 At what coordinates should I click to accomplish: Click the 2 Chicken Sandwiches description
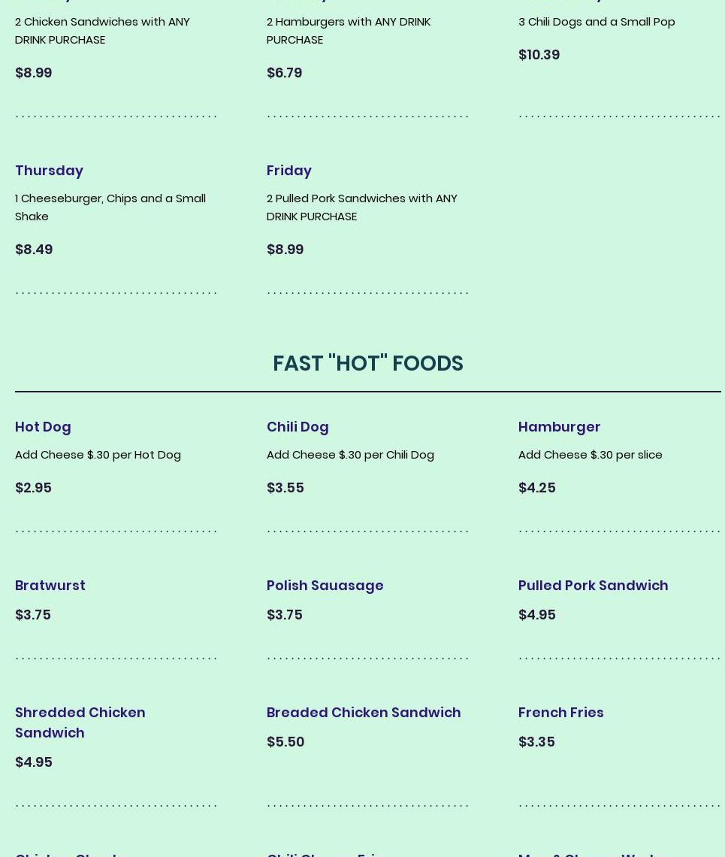click(103, 31)
